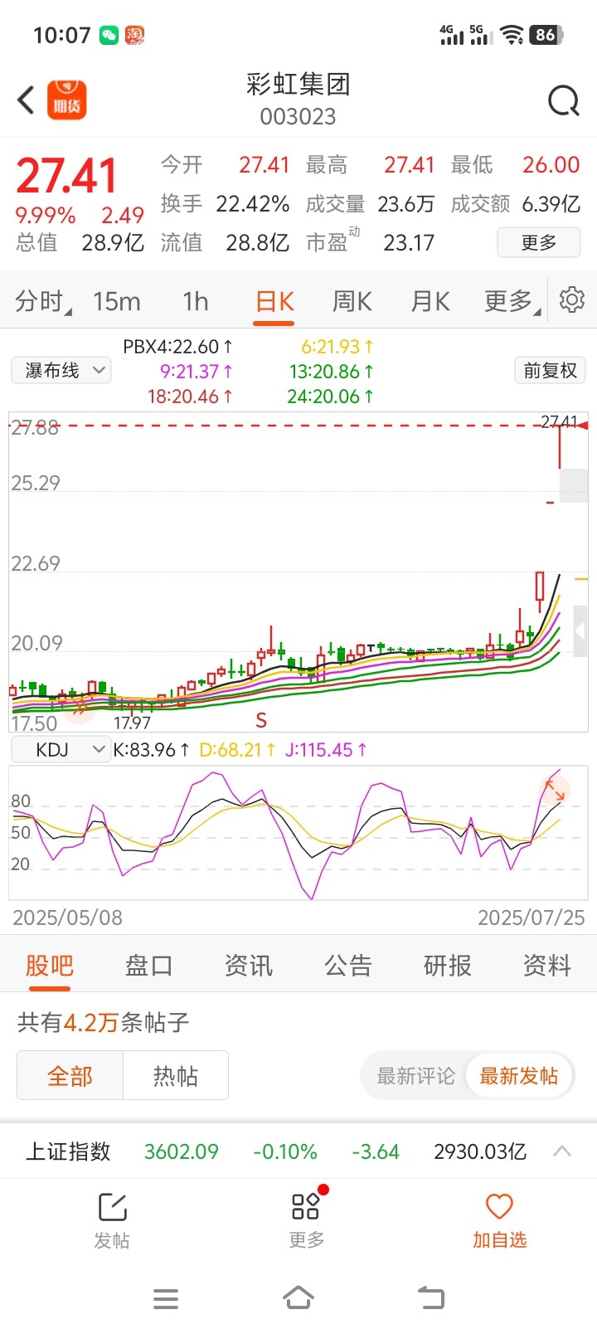Open the 股吧 forum tab
The width and height of the screenshot is (597, 1334).
[50, 965]
